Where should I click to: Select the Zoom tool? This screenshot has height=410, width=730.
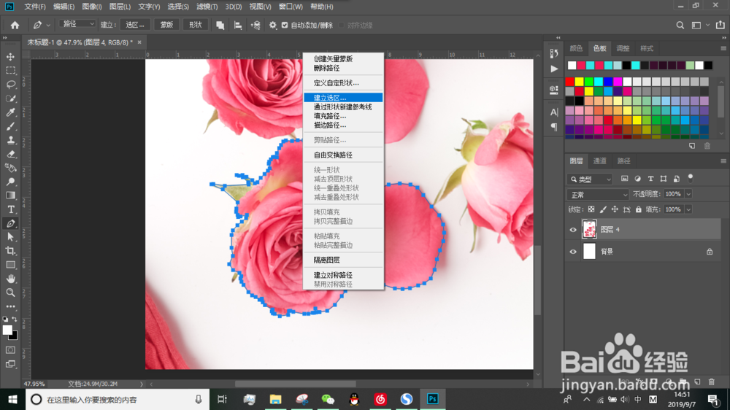10,293
